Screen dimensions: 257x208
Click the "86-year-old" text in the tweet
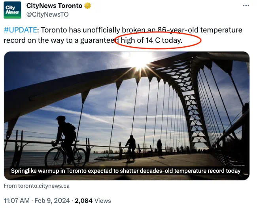(x=165, y=30)
